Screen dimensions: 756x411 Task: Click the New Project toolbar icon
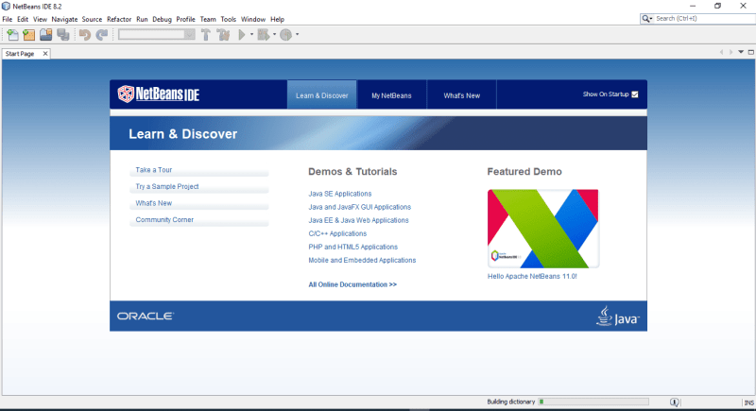[x=29, y=34]
